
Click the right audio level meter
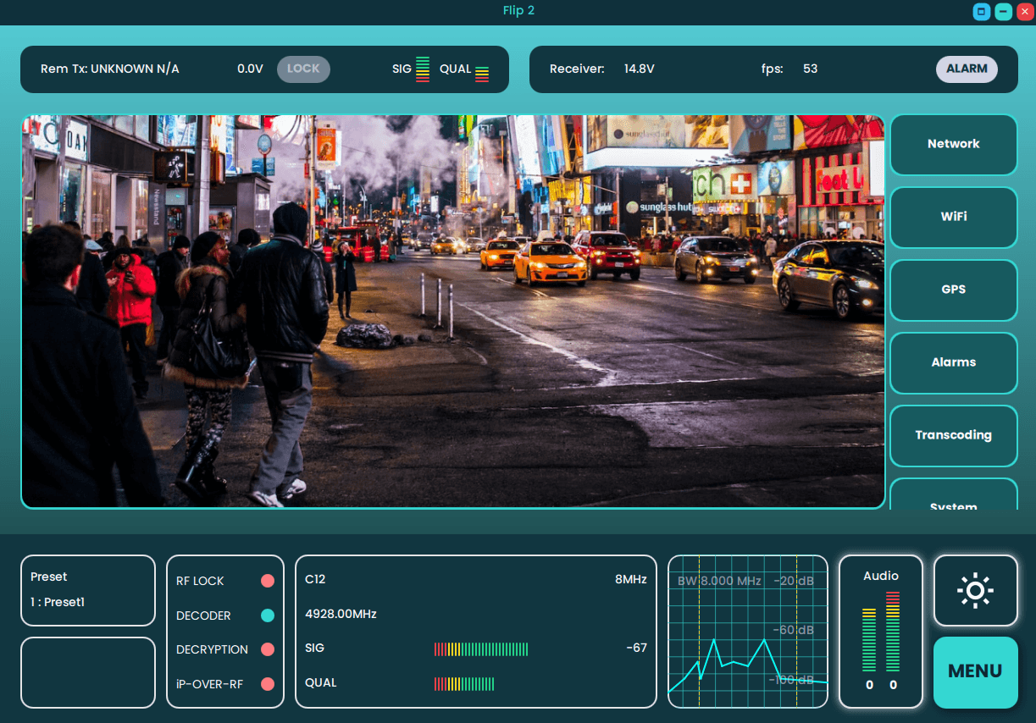pyautogui.click(x=893, y=632)
